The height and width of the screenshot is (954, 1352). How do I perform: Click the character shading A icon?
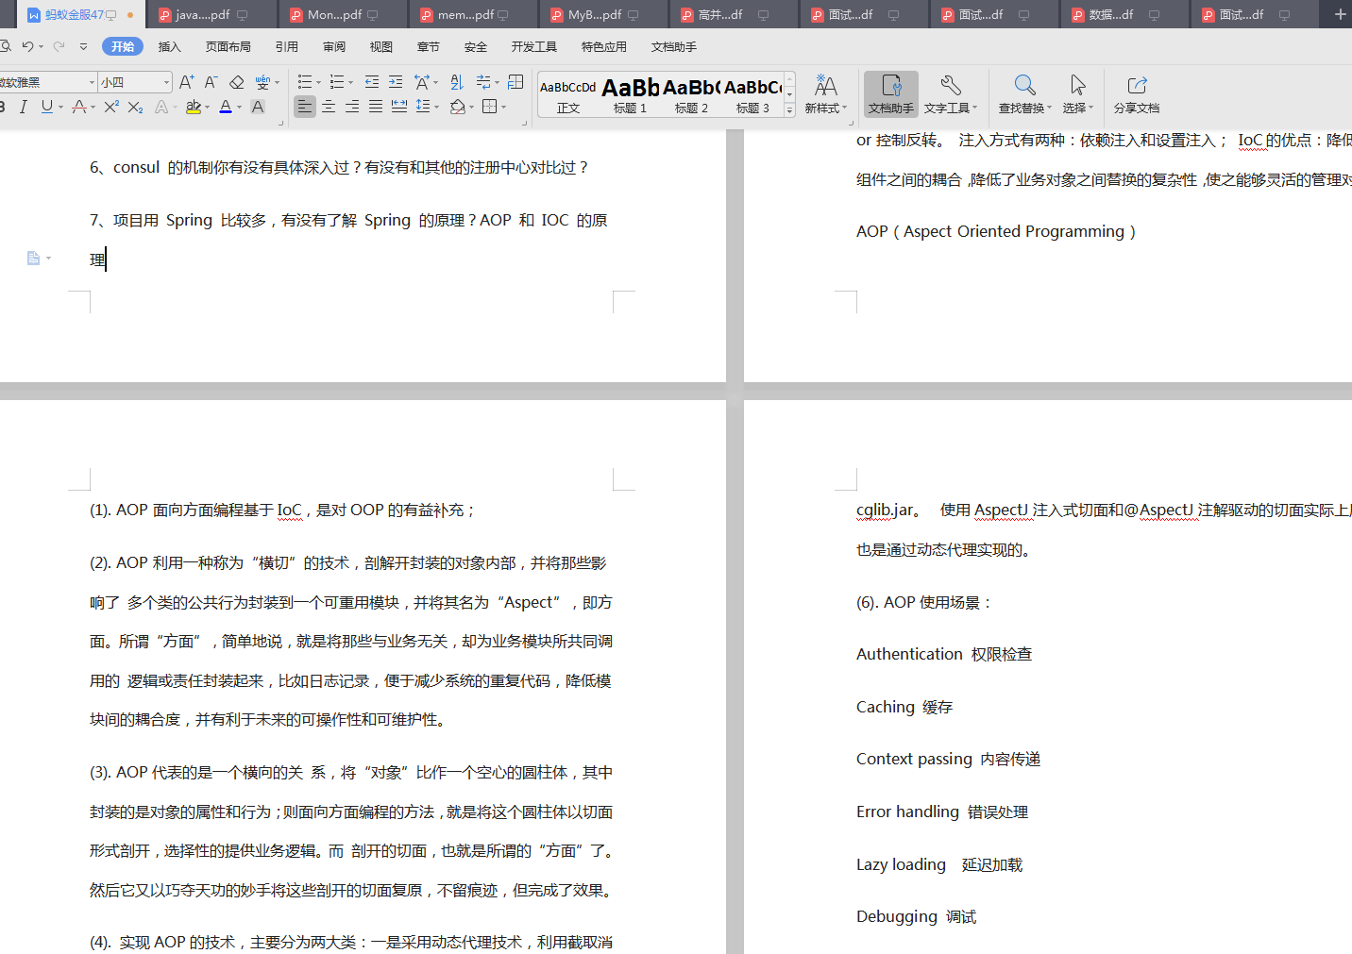(x=258, y=107)
